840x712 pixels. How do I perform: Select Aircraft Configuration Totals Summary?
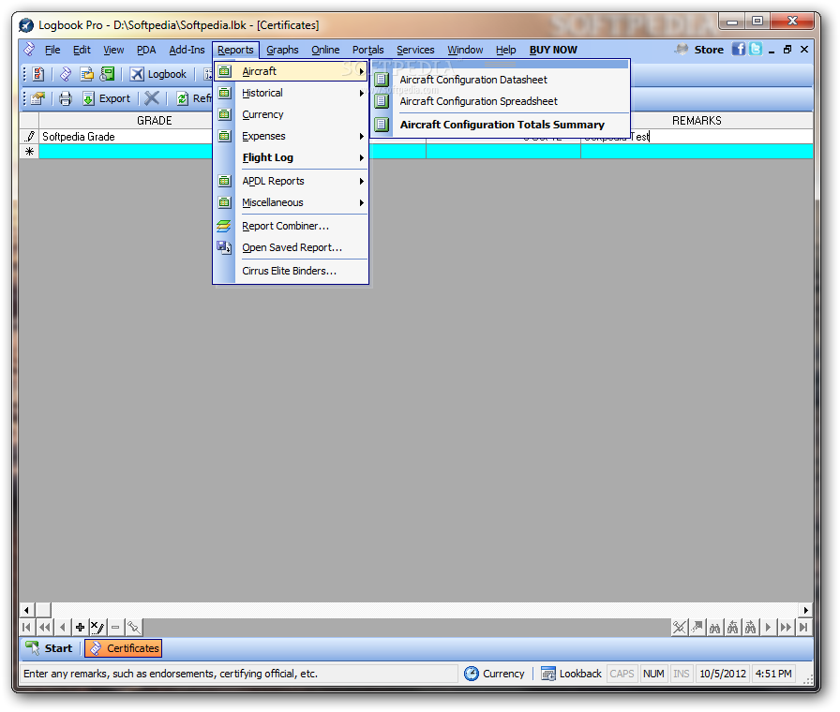click(x=501, y=125)
